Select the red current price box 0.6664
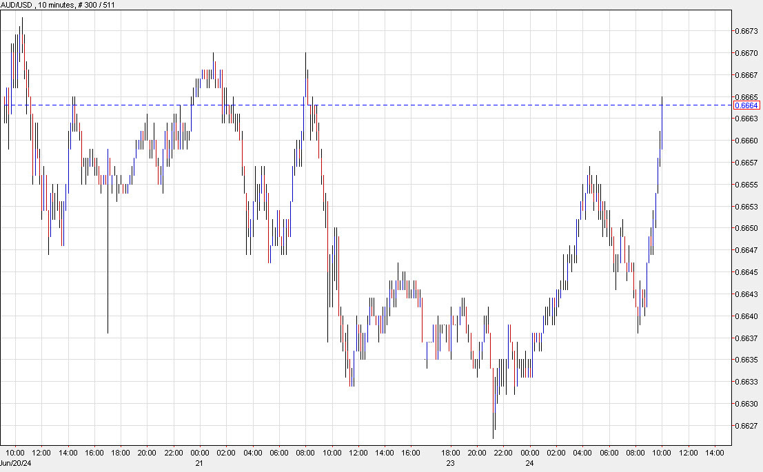 (746, 105)
